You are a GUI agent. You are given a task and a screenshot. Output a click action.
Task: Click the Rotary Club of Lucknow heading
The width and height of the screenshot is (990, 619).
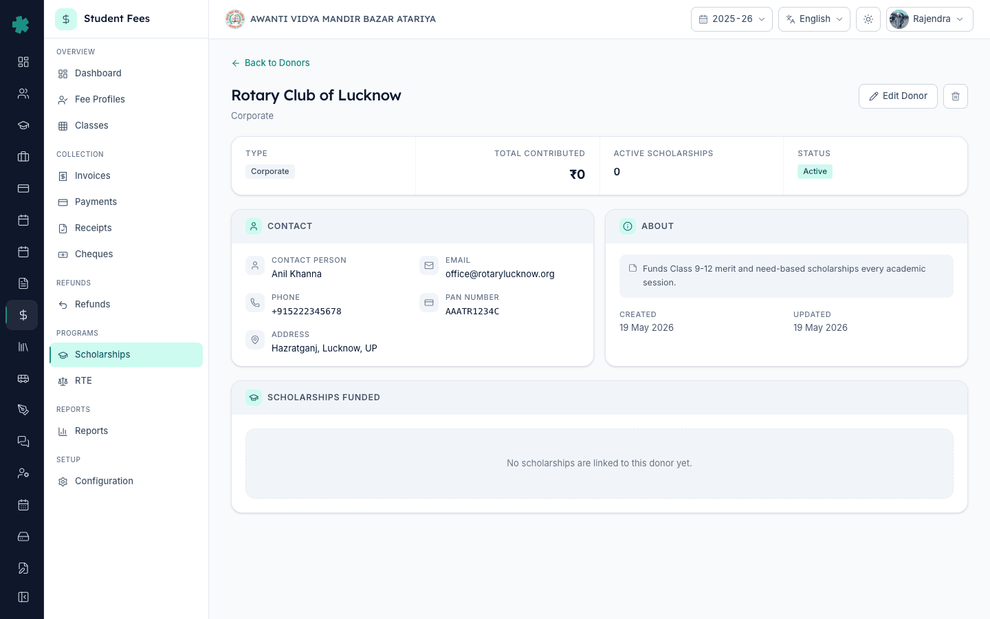pos(316,96)
